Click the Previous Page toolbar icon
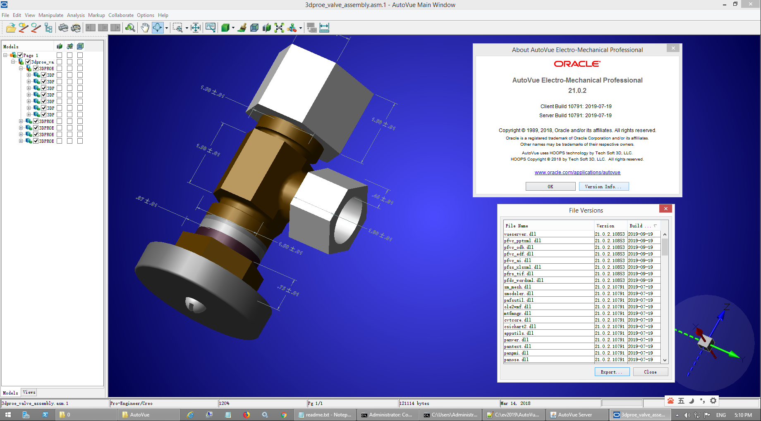This screenshot has width=761, height=421. 91,28
